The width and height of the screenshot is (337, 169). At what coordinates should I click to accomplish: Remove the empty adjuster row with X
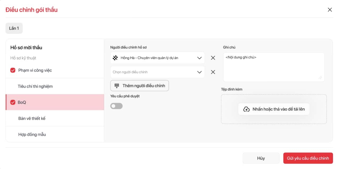click(213, 72)
